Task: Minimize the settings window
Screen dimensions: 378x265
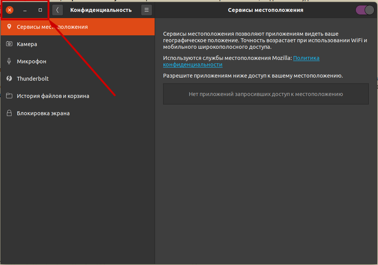Action: tap(25, 10)
